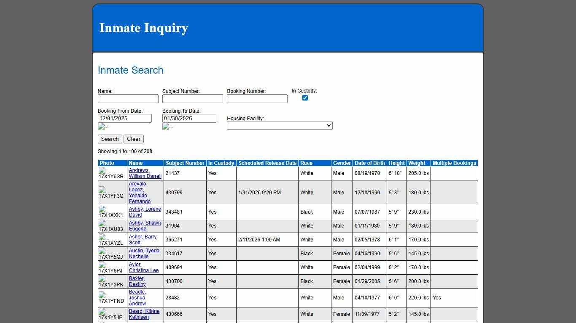Viewport: 576px width, 323px height.
Task: Uncheck the In Custody filter
Action: (x=305, y=98)
